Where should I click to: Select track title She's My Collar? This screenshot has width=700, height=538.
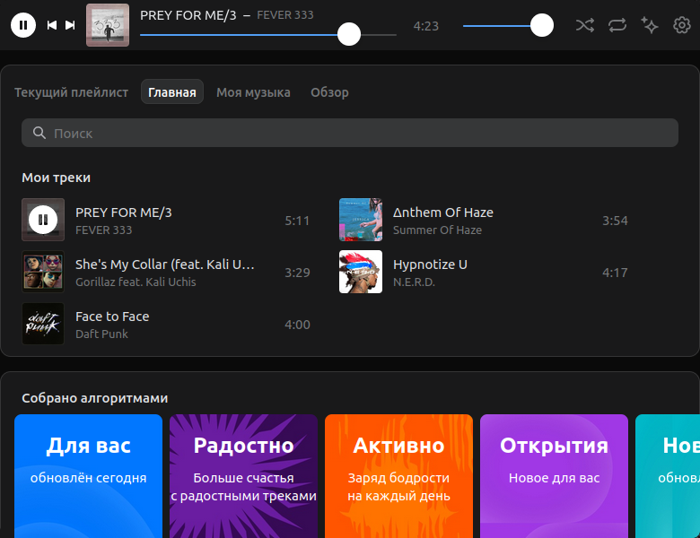(x=165, y=265)
